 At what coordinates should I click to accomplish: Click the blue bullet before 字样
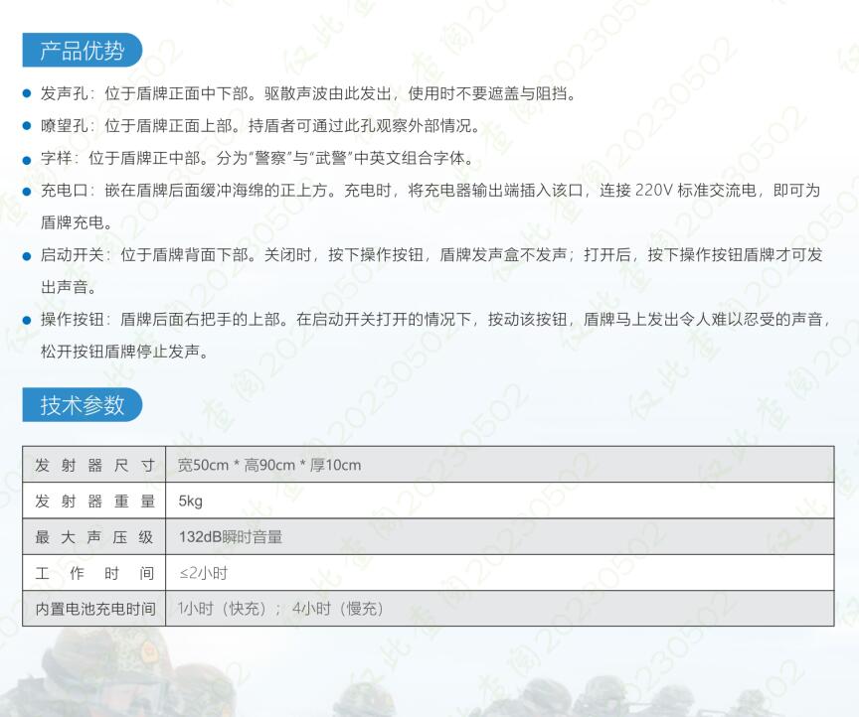pos(27,159)
